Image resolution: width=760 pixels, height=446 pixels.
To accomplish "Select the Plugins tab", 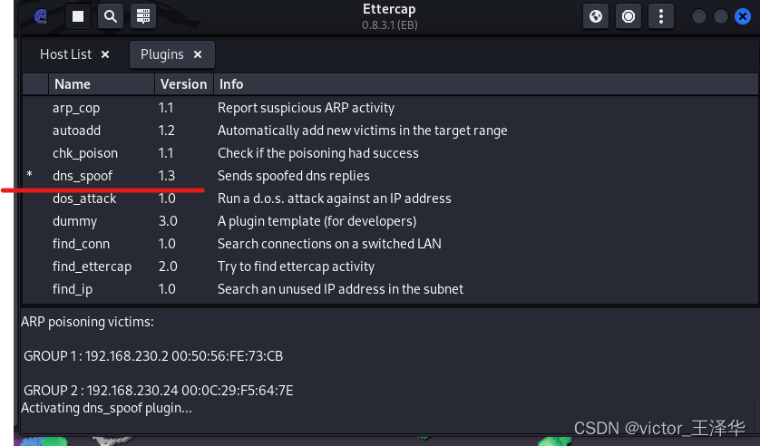I will click(x=162, y=54).
